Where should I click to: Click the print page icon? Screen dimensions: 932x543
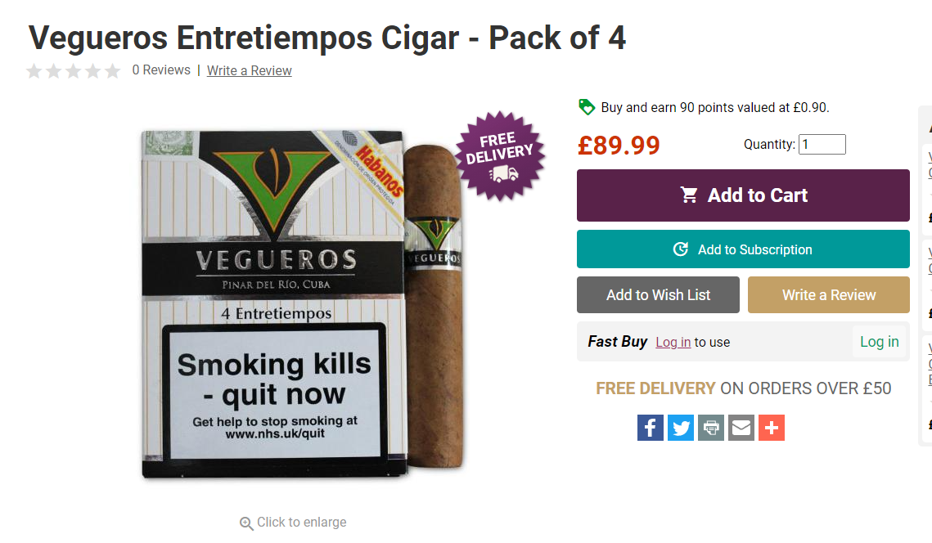711,428
